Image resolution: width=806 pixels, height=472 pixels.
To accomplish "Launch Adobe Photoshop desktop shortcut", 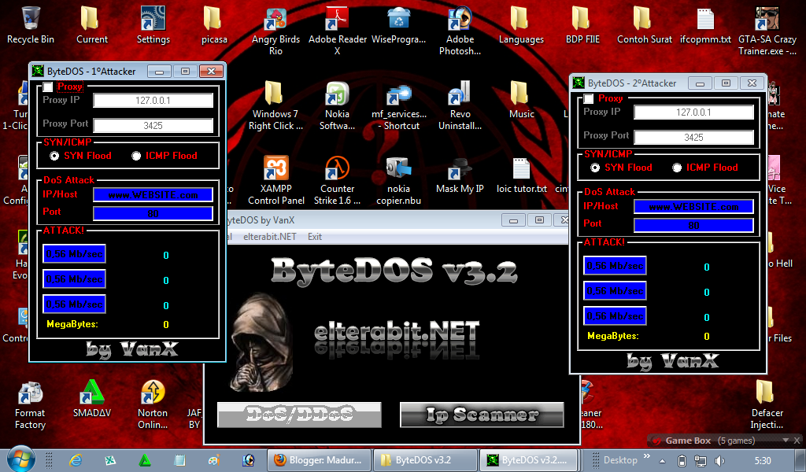I will click(460, 31).
